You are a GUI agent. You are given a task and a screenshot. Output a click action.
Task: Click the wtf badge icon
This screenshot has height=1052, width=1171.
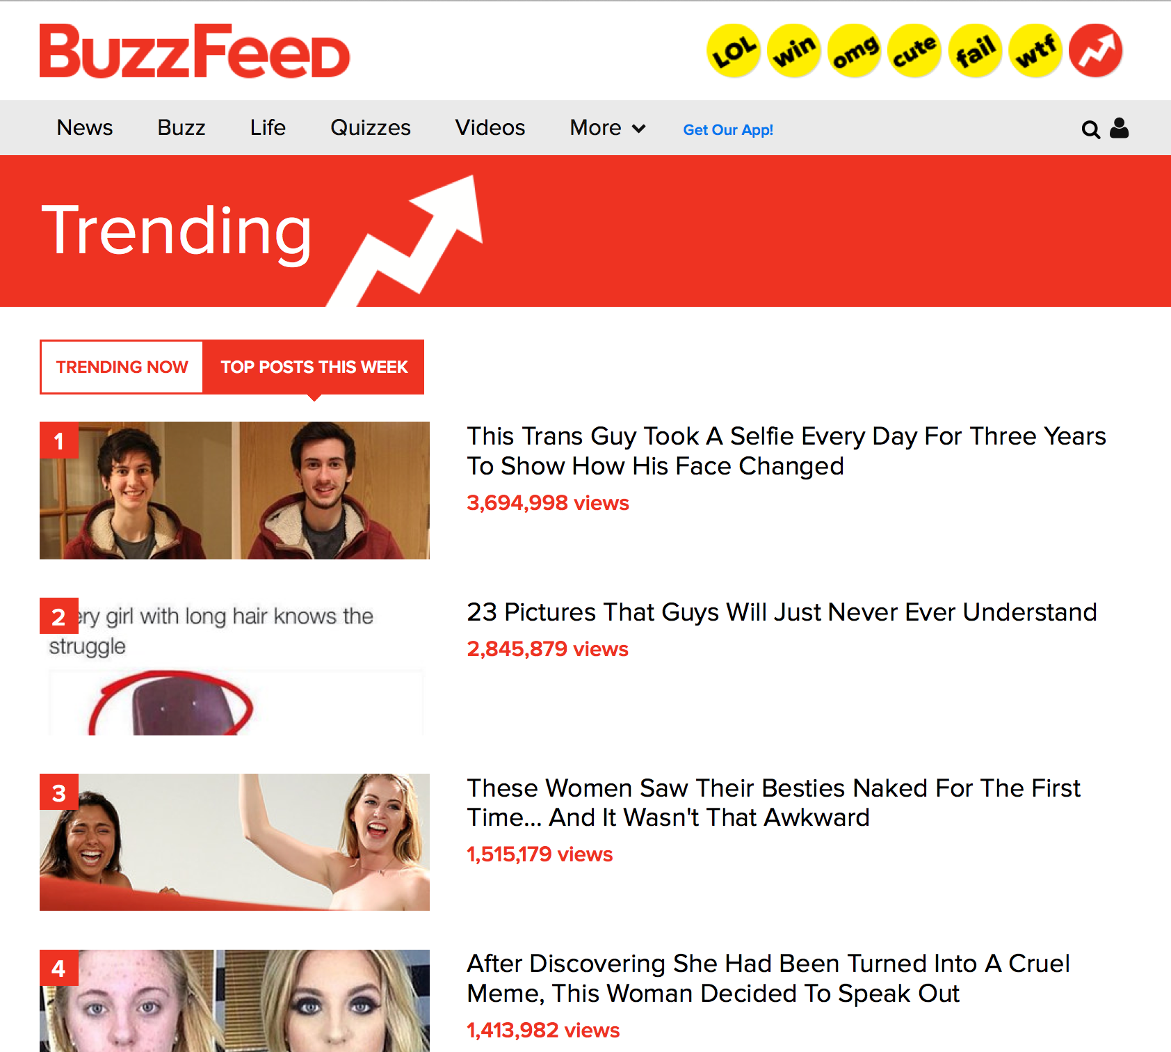(x=1035, y=51)
